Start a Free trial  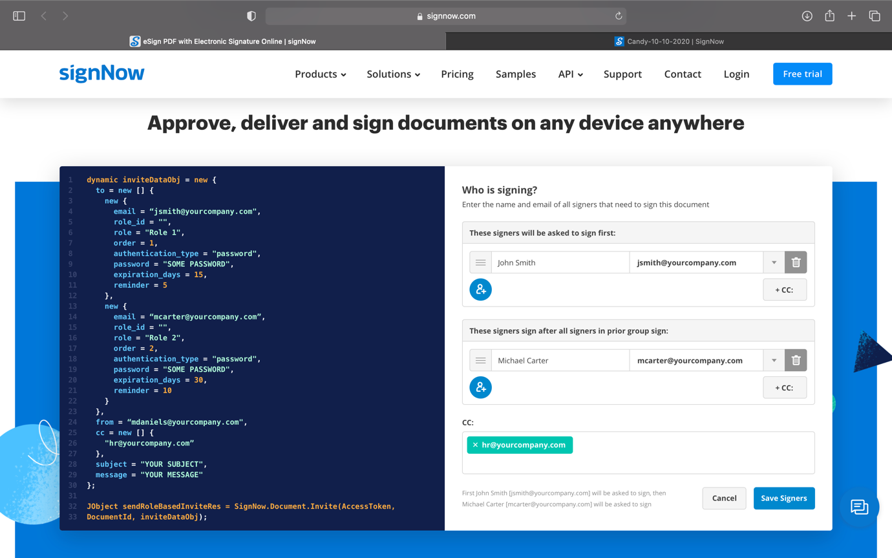point(803,74)
